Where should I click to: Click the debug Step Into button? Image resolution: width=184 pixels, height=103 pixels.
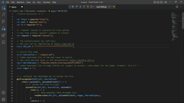80,7
